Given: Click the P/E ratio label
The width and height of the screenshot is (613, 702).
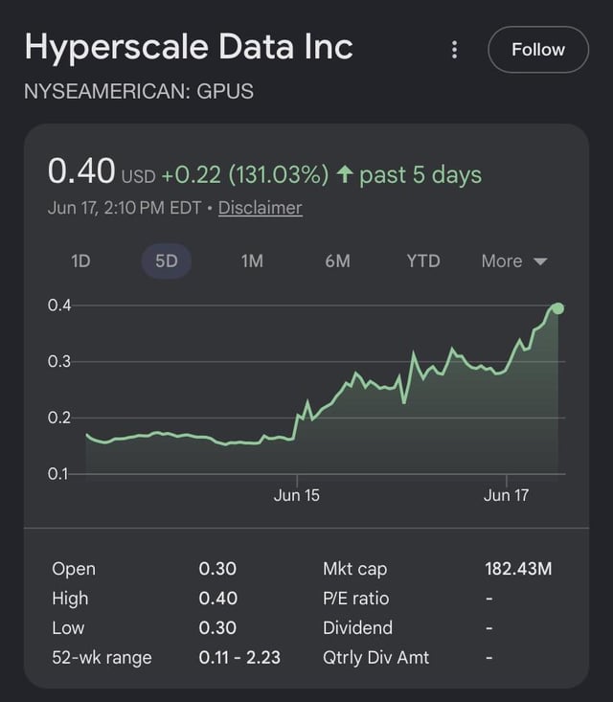Looking at the screenshot, I should tap(356, 599).
